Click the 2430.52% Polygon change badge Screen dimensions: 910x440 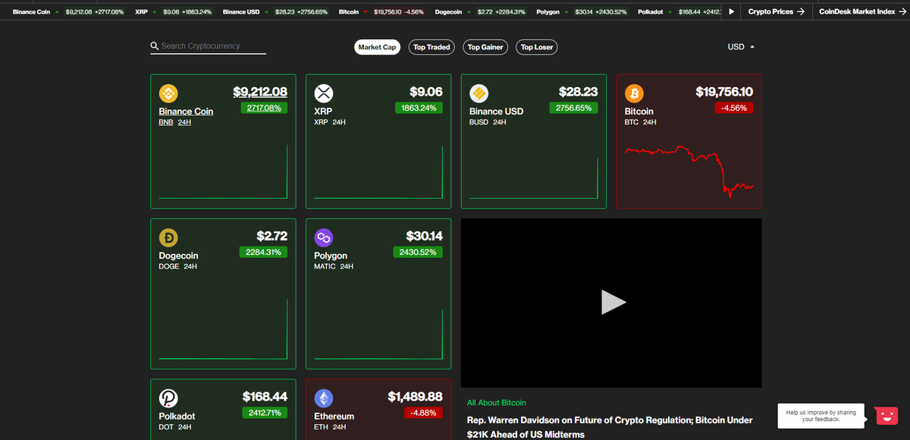(x=418, y=252)
